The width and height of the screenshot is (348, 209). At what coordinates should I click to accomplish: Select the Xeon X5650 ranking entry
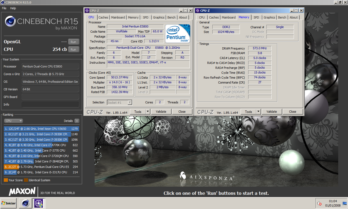coord(41,129)
